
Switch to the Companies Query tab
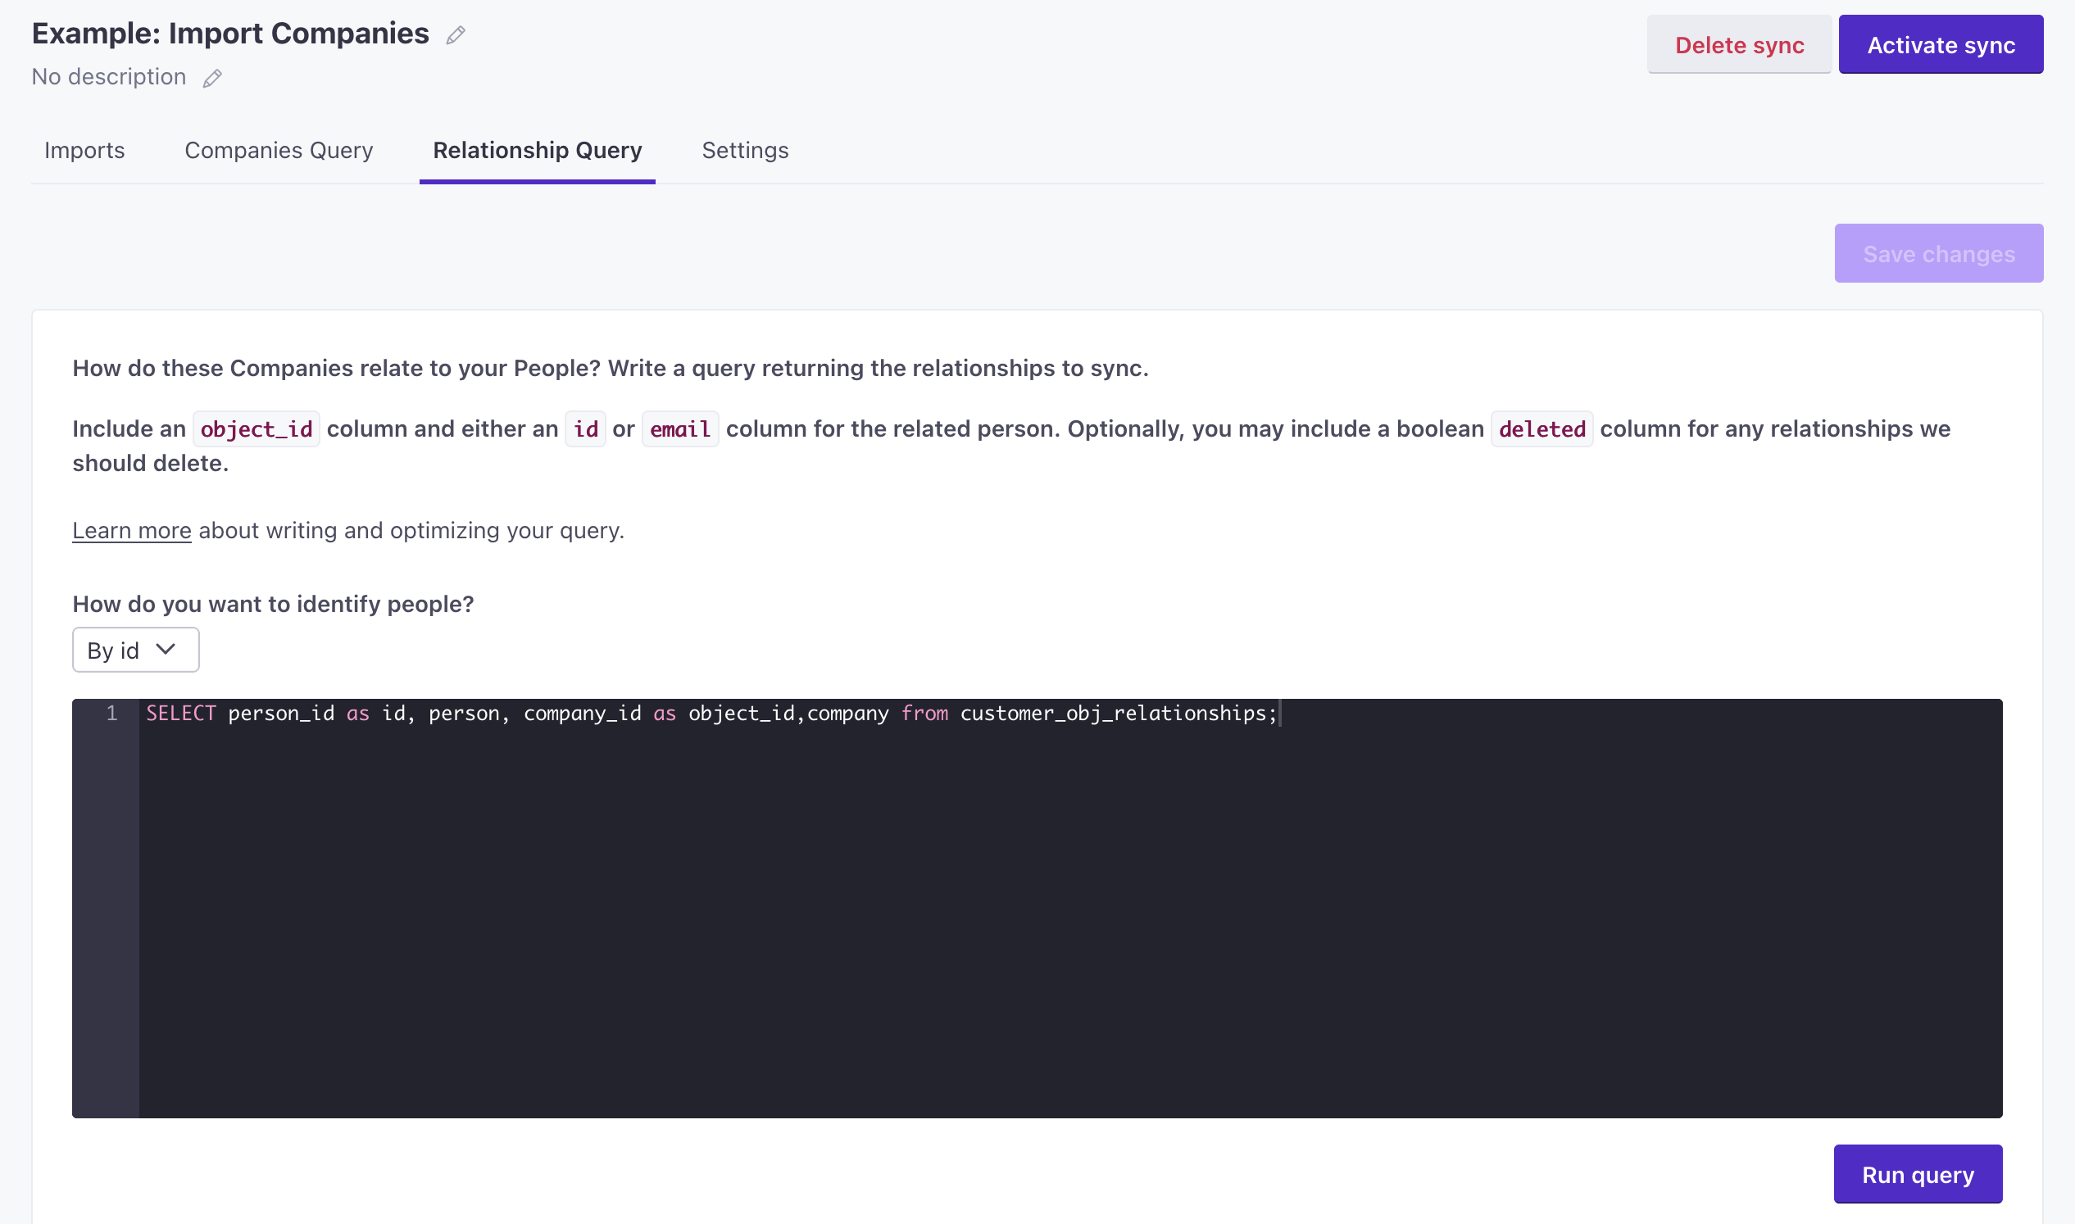tap(279, 150)
